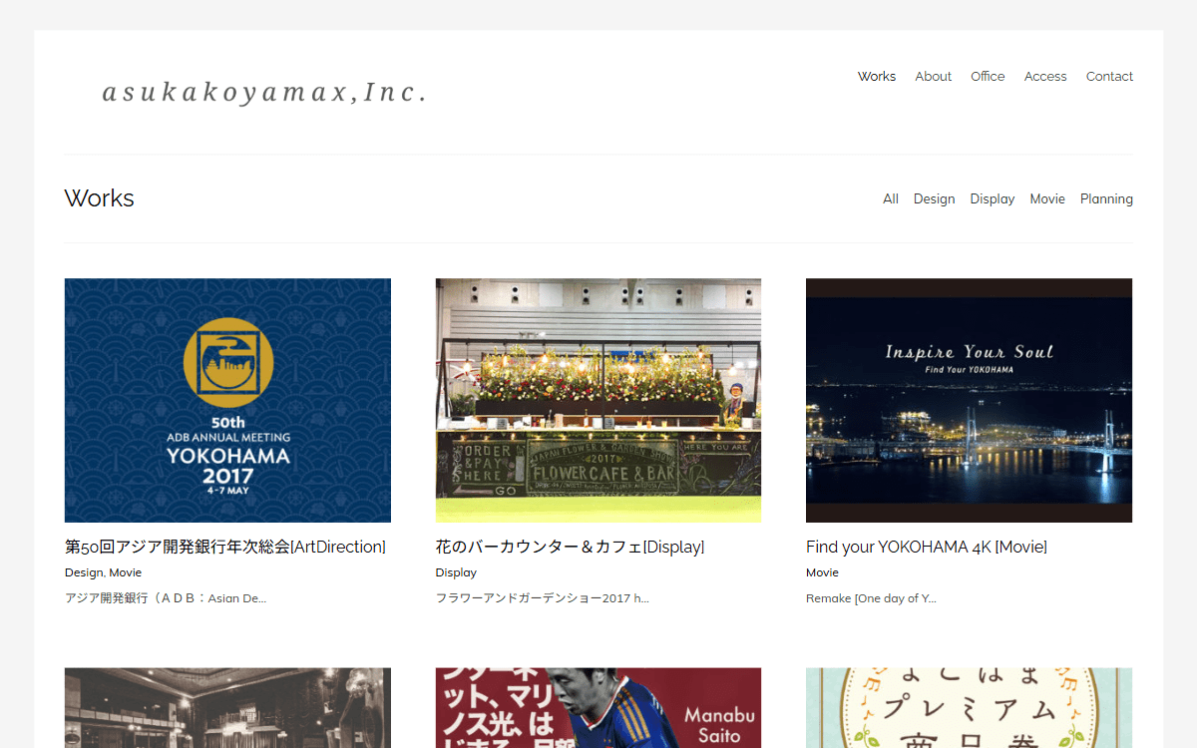
Task: Open the Inspire Your Soul night view thumbnail
Action: (x=969, y=400)
